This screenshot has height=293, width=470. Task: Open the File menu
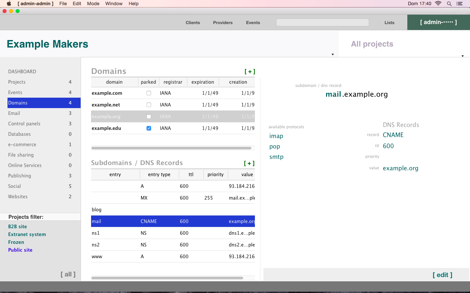pos(63,4)
